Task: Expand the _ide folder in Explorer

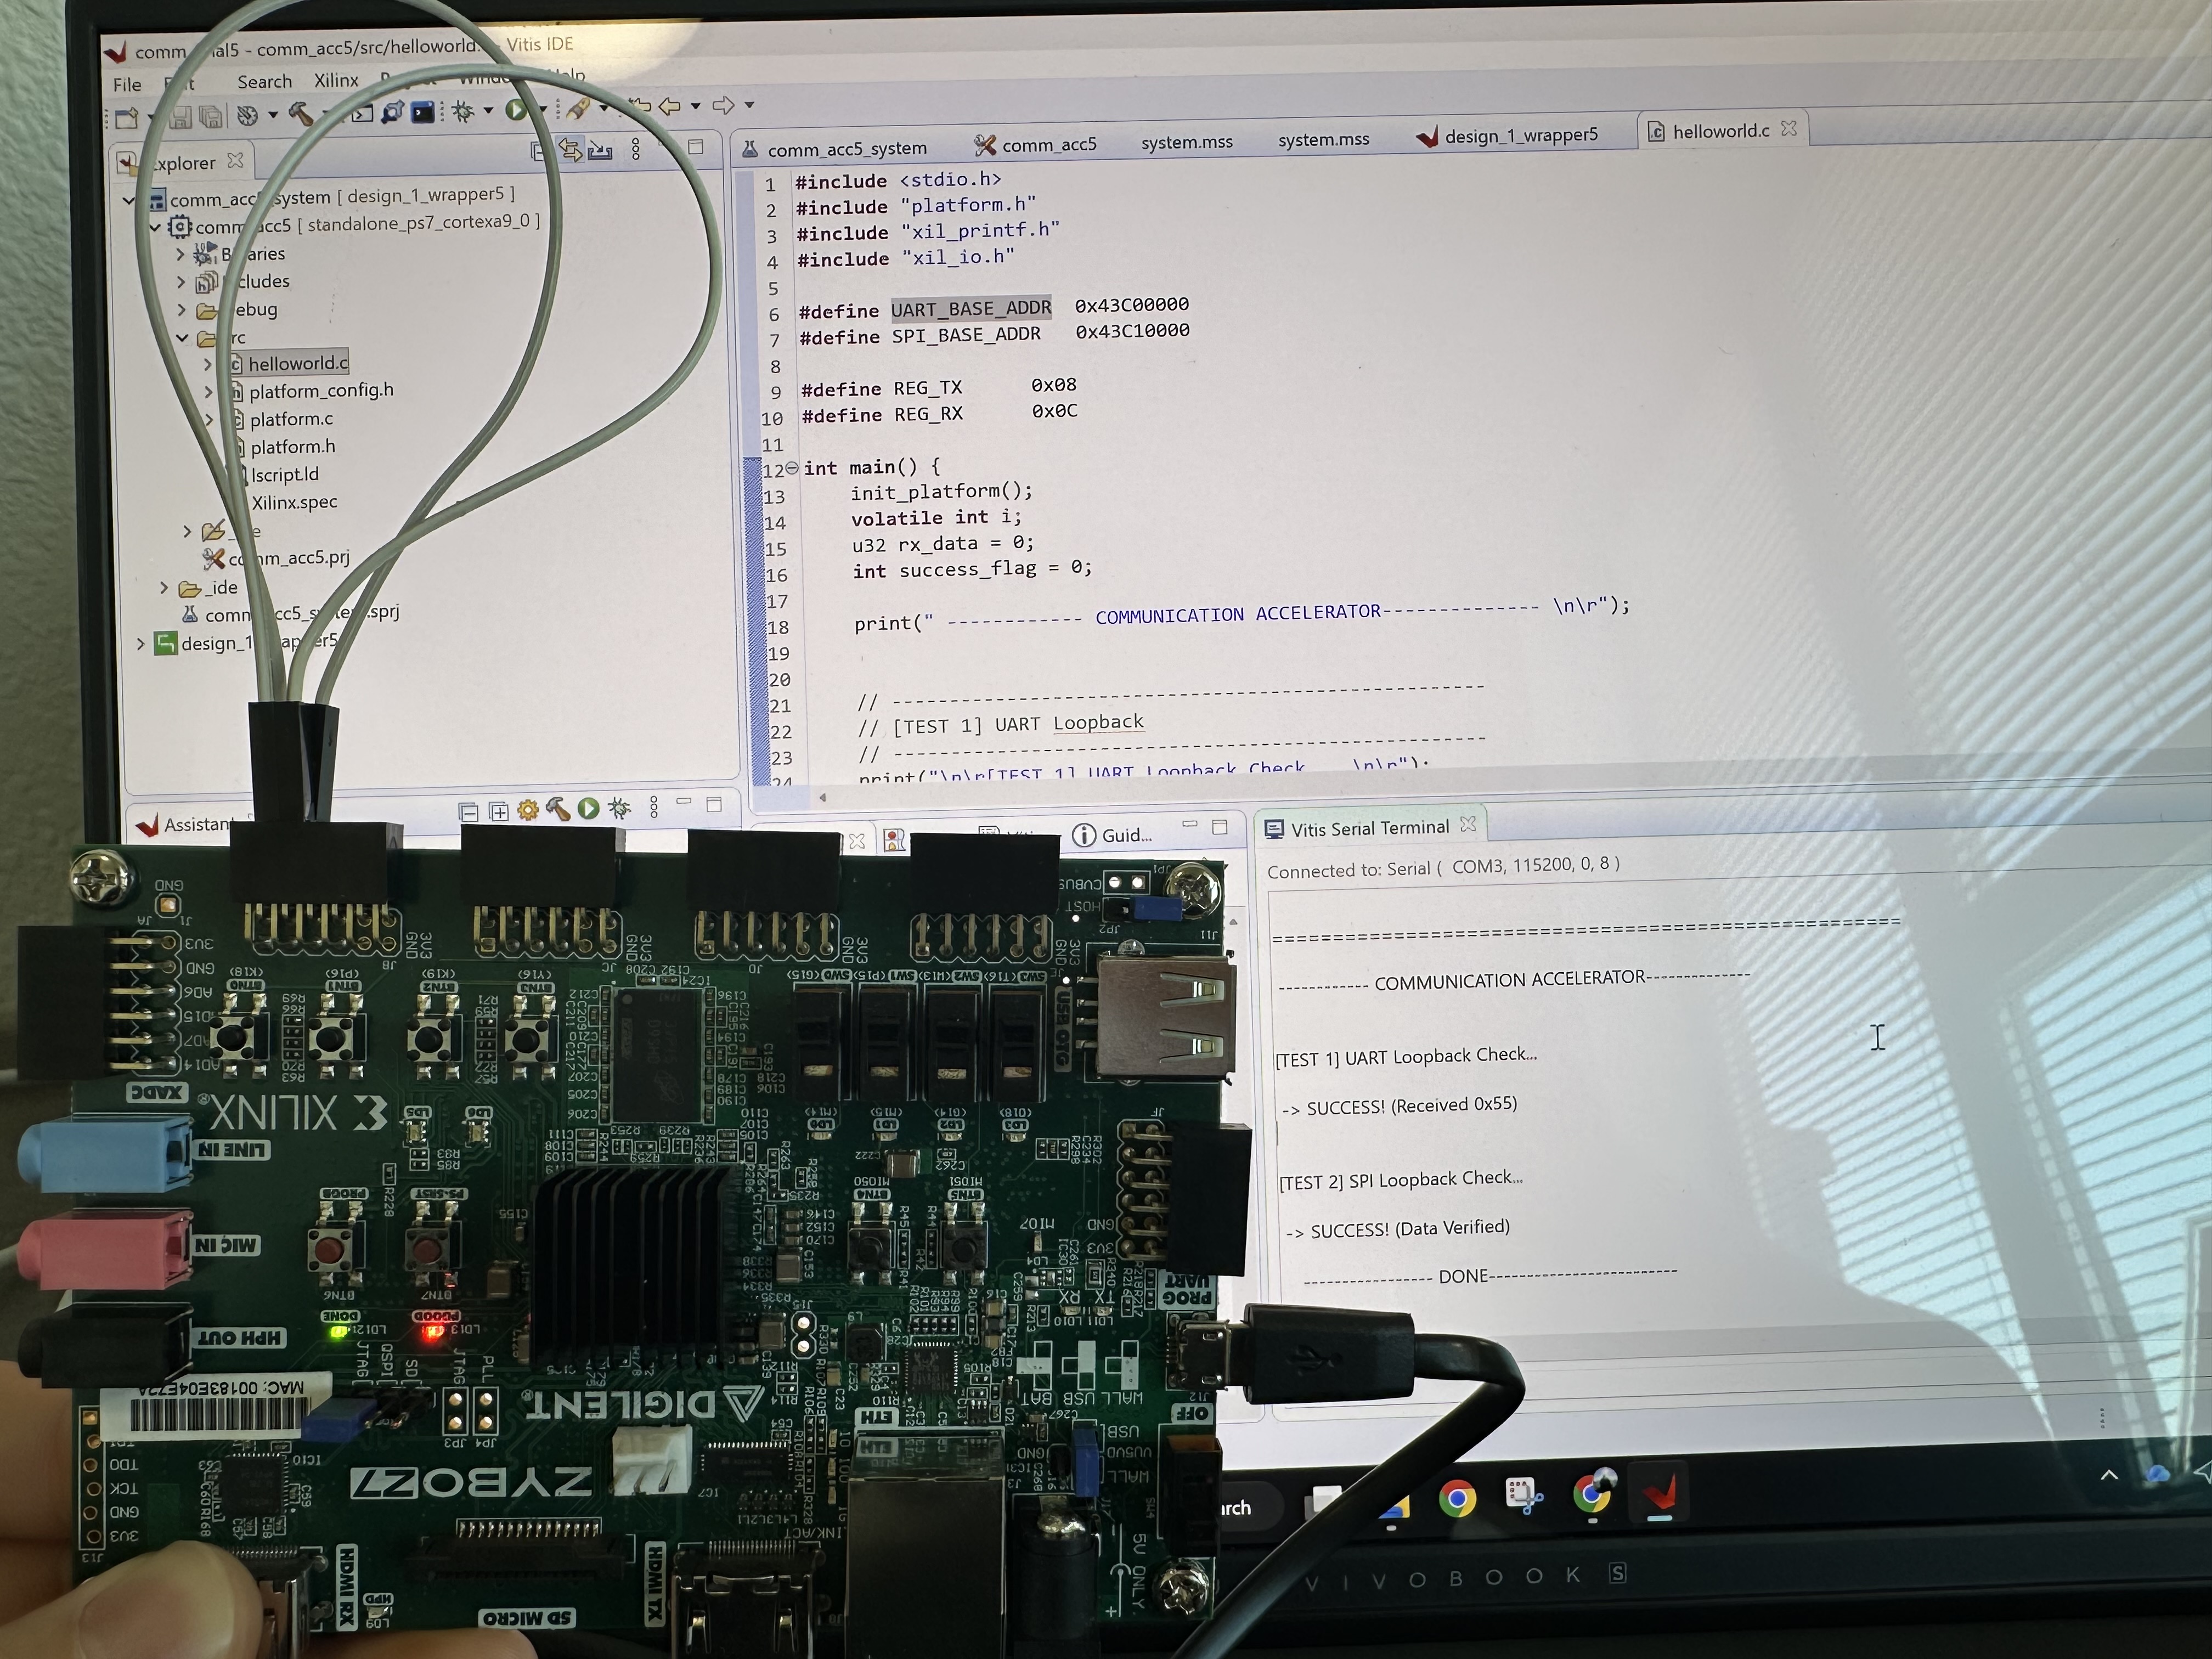Action: click(x=164, y=588)
